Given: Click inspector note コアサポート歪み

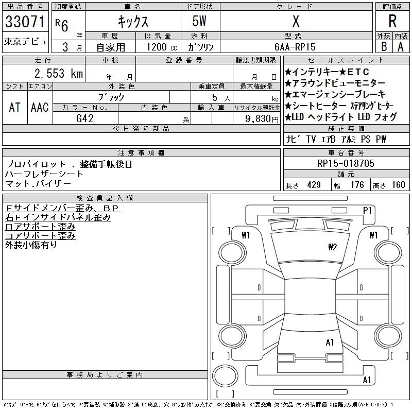Looking at the screenshot, I should 40,236.
